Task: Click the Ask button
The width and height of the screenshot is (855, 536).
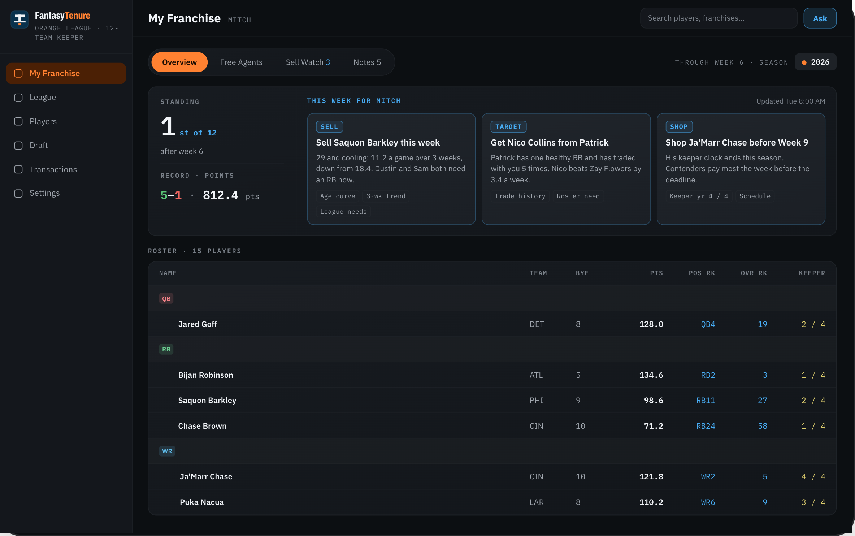Action: coord(820,18)
